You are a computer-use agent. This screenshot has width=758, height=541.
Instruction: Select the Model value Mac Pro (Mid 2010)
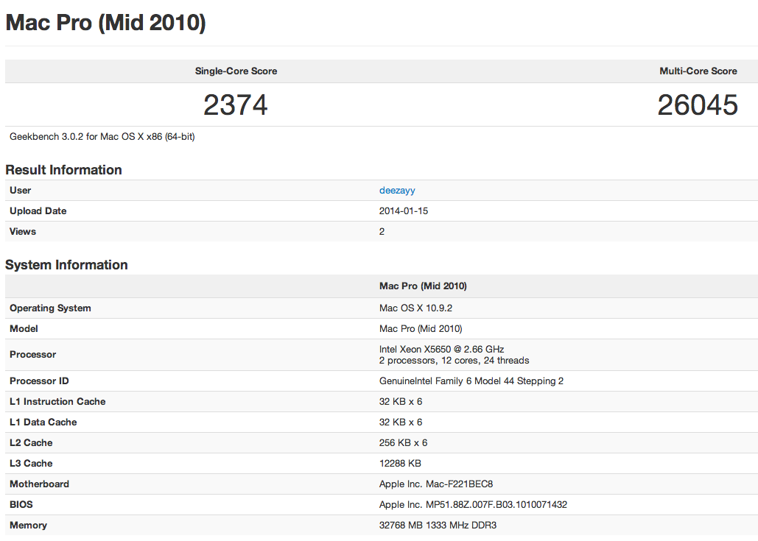[x=421, y=329]
